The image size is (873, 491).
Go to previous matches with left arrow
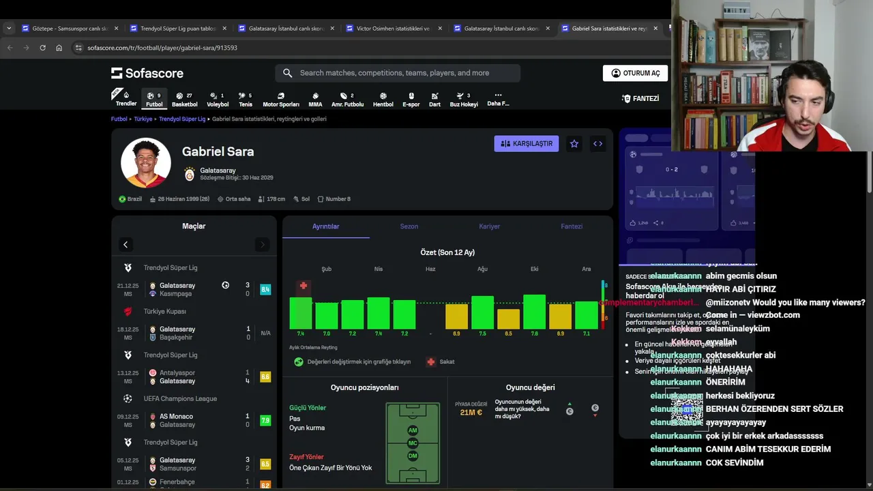[125, 244]
